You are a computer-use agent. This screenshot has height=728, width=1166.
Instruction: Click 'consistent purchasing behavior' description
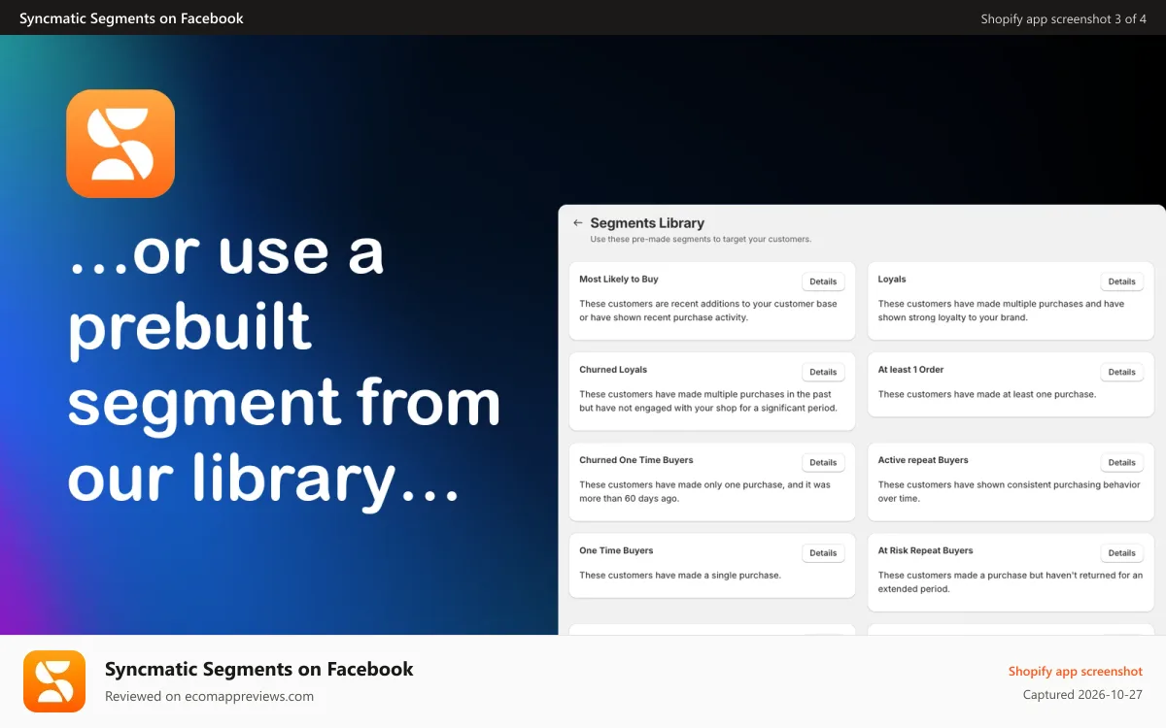click(x=1010, y=491)
